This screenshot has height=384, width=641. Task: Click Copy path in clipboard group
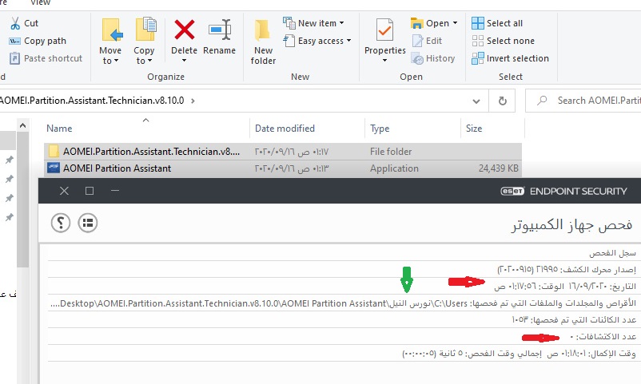[45, 41]
